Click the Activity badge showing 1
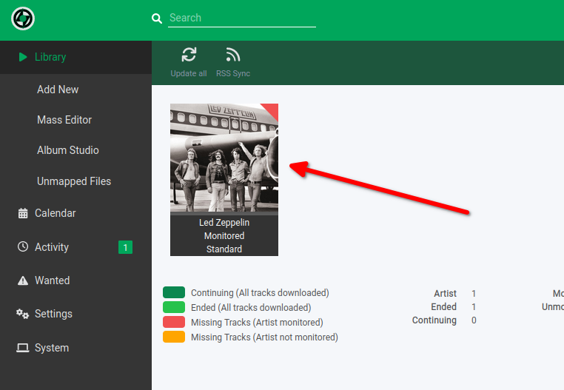 125,247
